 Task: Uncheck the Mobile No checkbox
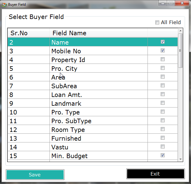pos(163,51)
